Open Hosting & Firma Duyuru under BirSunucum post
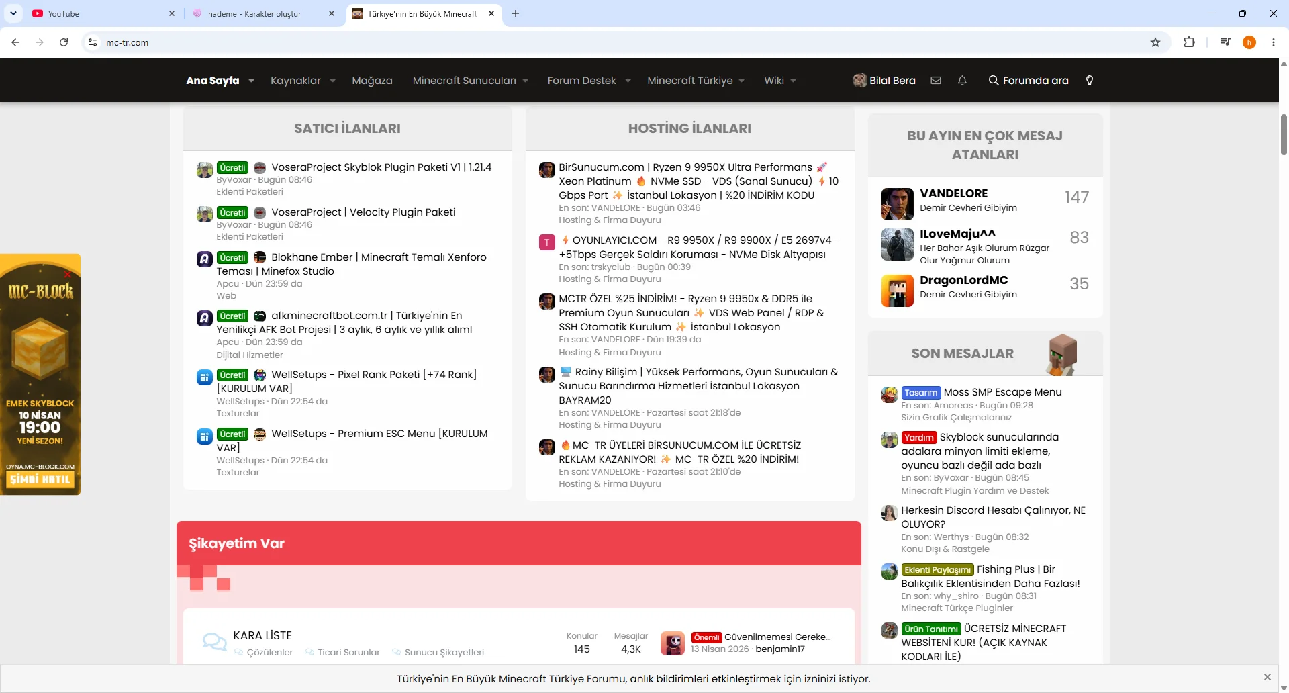This screenshot has width=1289, height=693. [610, 220]
